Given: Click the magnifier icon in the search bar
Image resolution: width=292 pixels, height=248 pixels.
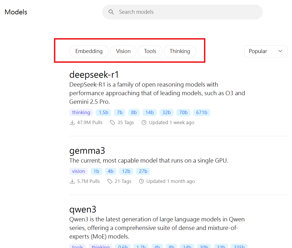Looking at the screenshot, I should click(x=111, y=12).
